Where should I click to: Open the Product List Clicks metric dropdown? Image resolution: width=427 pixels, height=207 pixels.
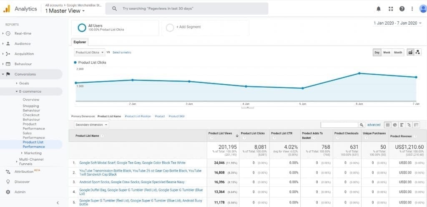(90, 52)
